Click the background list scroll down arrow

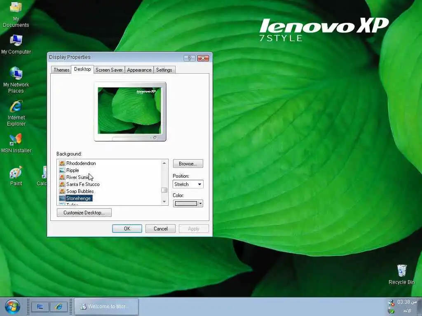(164, 202)
